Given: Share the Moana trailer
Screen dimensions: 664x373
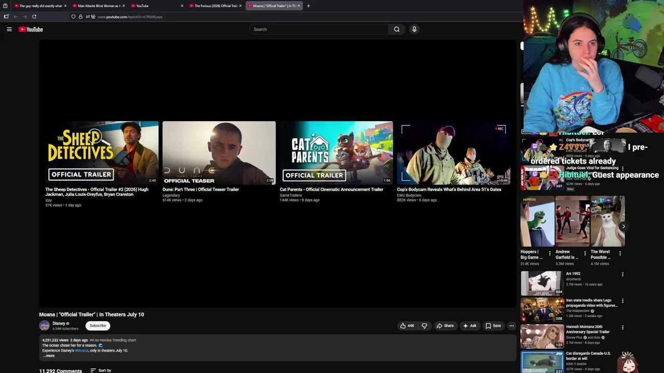Looking at the screenshot, I should (445, 326).
